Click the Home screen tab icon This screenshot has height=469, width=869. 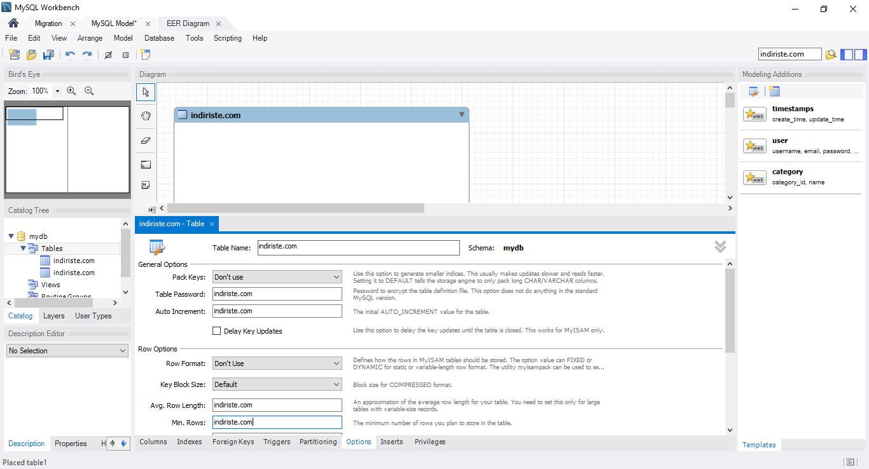pos(13,23)
